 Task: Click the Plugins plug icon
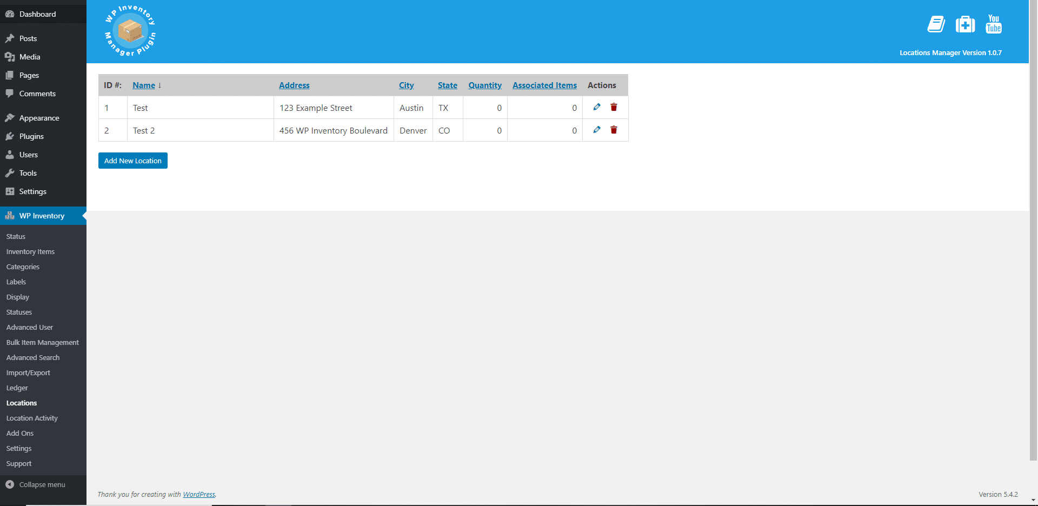[x=10, y=136]
